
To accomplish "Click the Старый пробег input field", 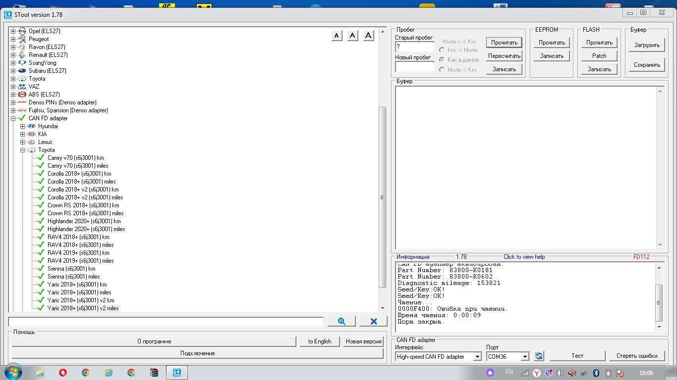I will coord(415,47).
